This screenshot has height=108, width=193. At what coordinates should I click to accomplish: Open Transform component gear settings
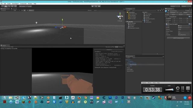click(x=191, y=17)
